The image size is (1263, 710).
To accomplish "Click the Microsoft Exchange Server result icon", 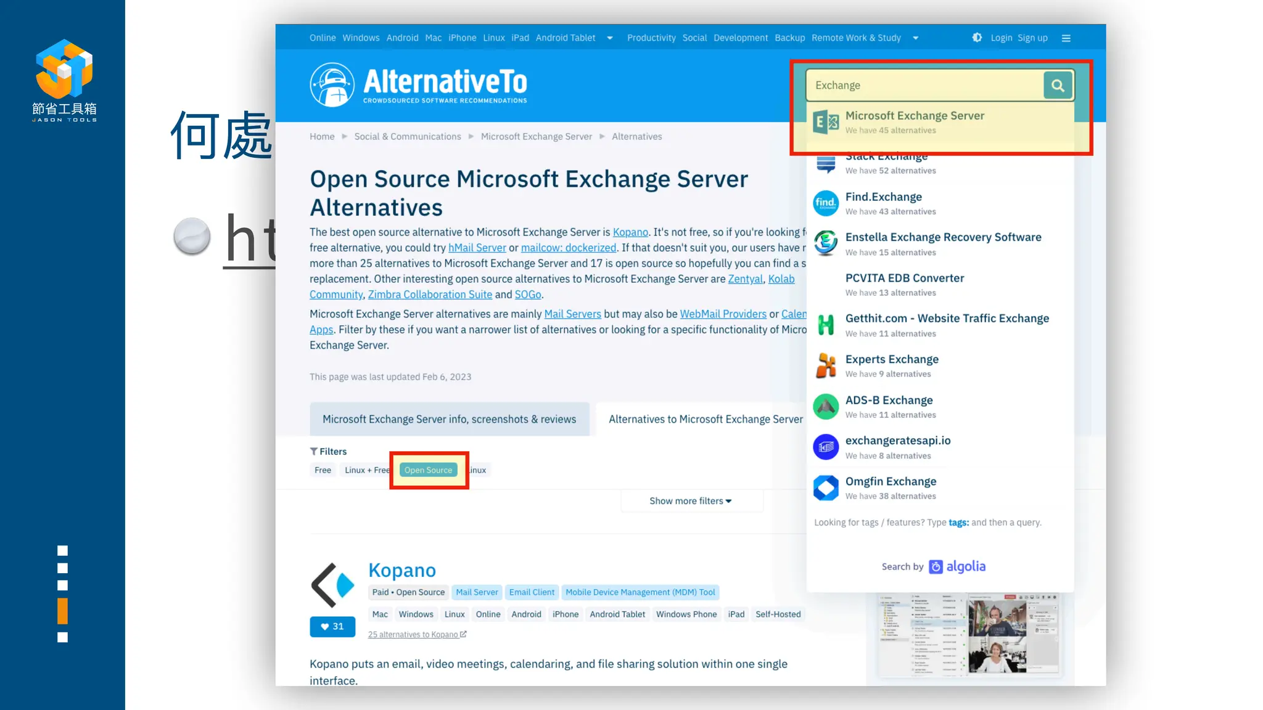I will pyautogui.click(x=826, y=122).
